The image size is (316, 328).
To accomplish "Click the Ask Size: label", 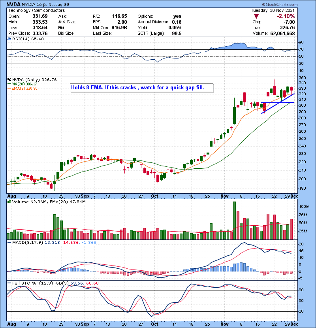I will [67, 22].
